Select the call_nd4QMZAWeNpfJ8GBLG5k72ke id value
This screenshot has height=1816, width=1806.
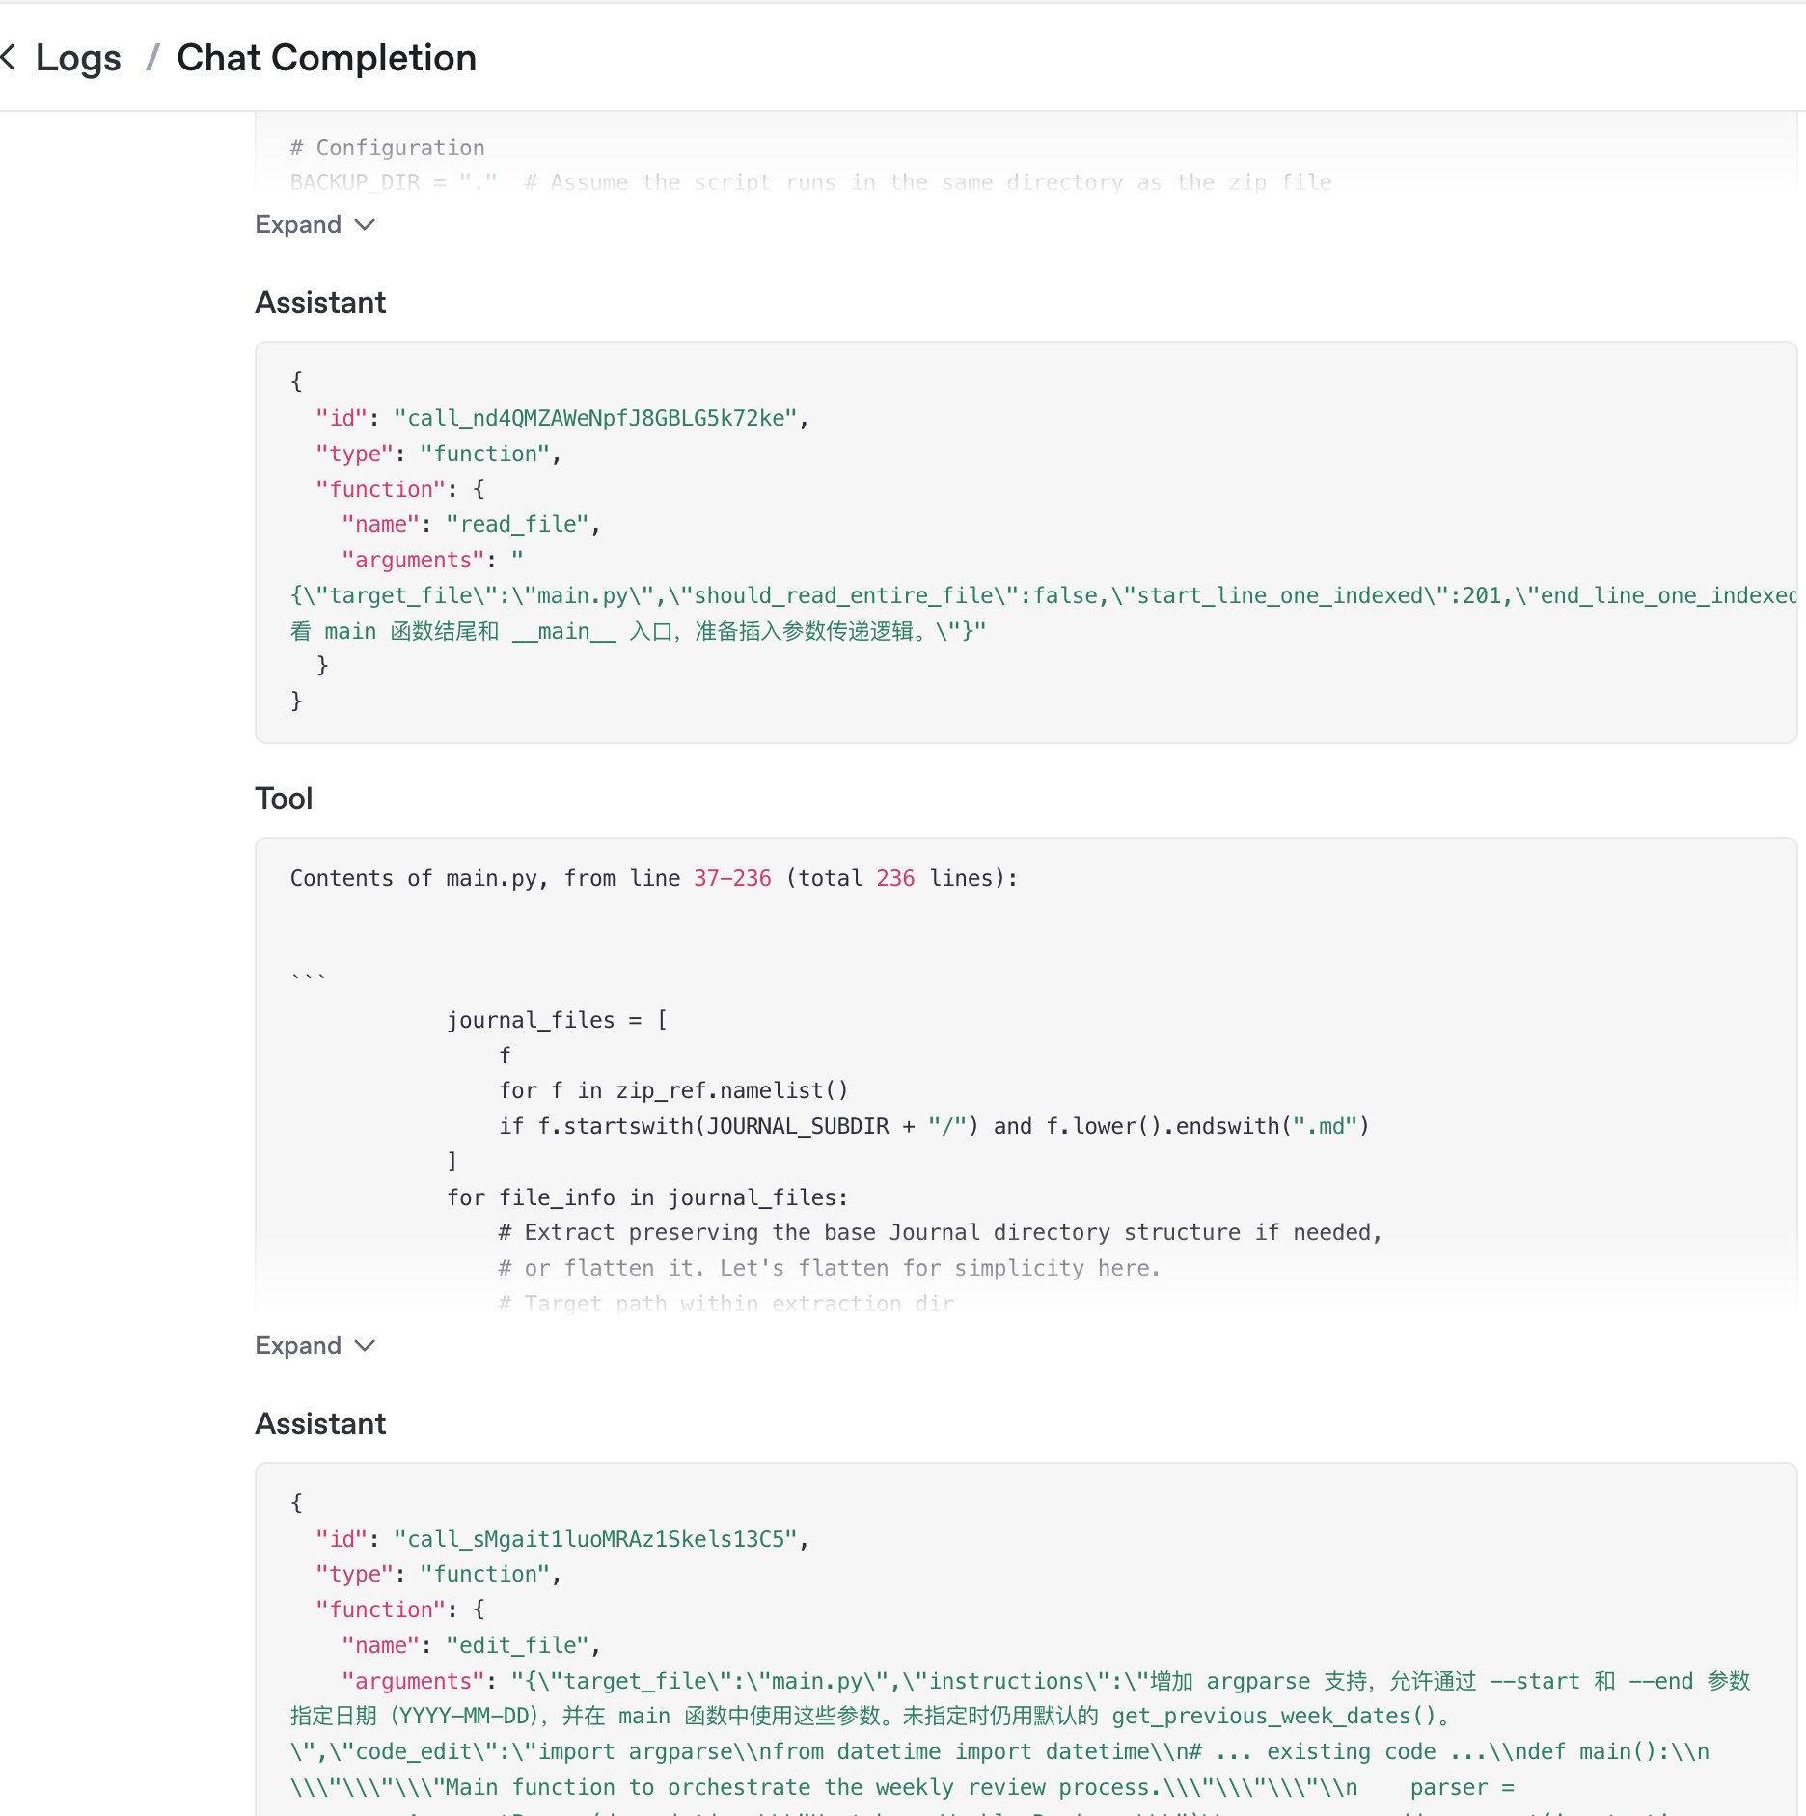click(x=595, y=418)
